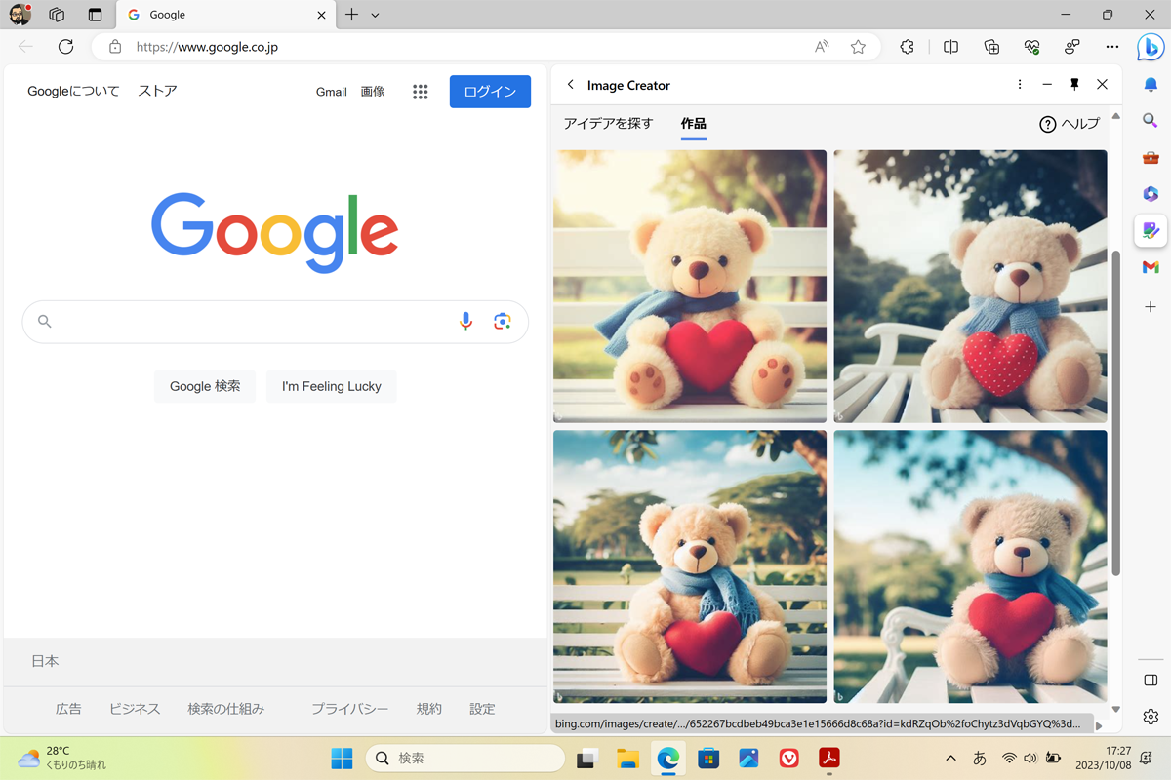
Task: Open bottom-left teddy bear image
Action: point(690,566)
